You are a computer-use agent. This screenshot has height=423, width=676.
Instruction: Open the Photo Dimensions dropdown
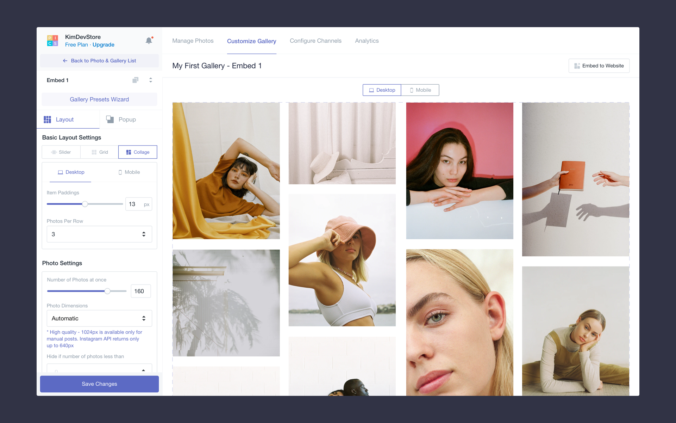click(x=99, y=318)
